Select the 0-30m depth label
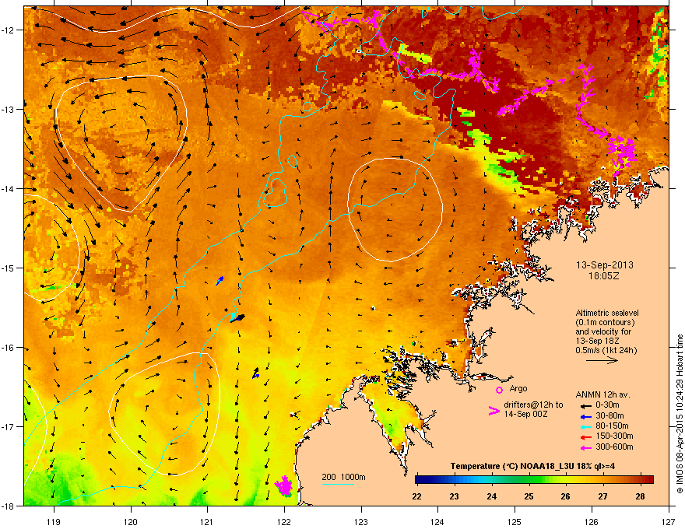 pos(607,405)
